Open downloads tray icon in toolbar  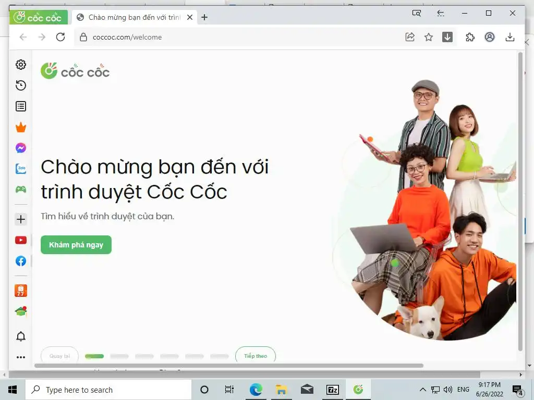pyautogui.click(x=510, y=37)
